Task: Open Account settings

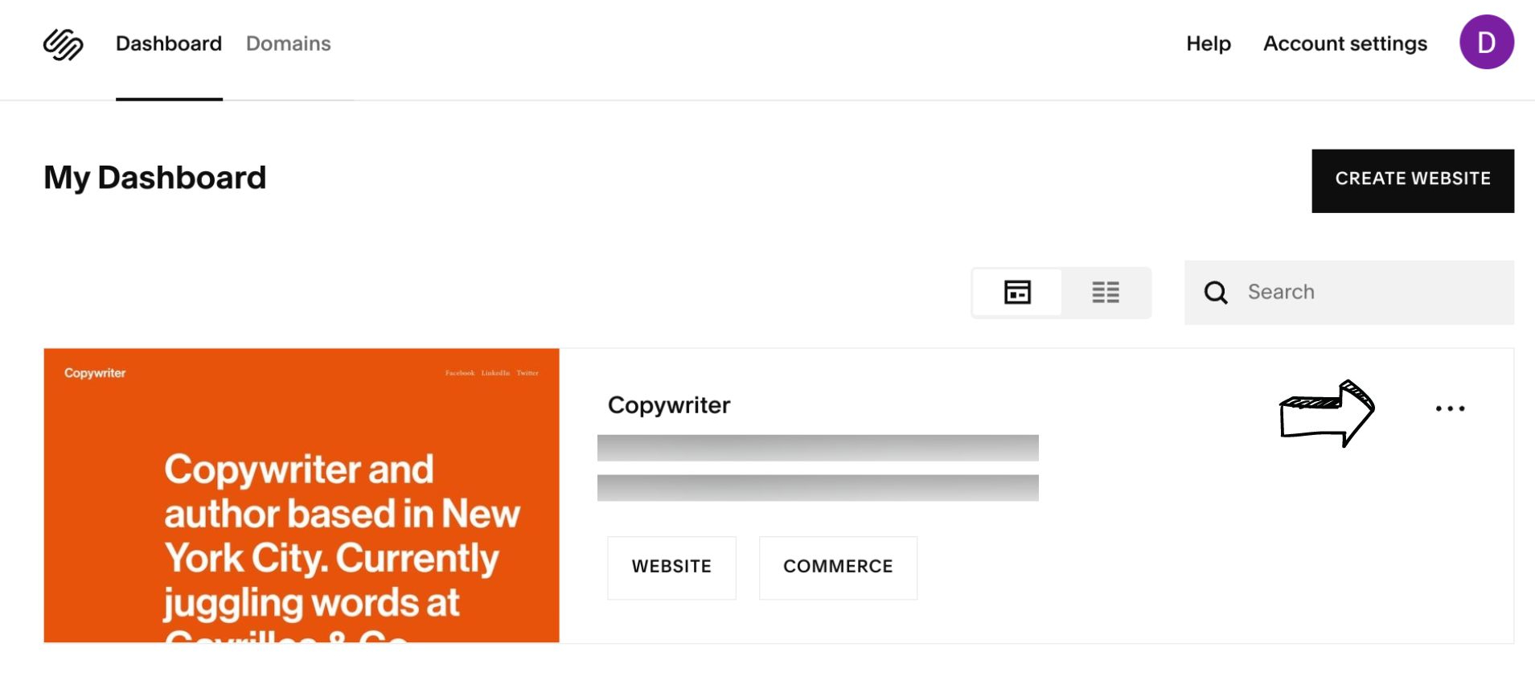Action: coord(1345,44)
